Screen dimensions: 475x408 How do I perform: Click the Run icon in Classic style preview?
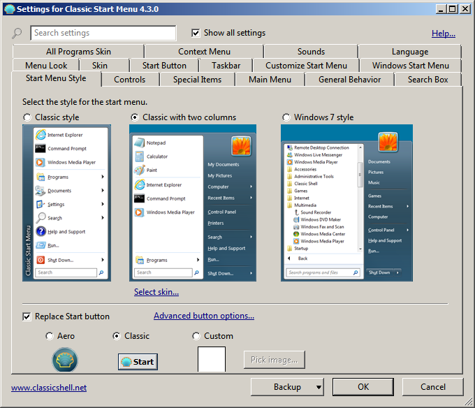(41, 245)
